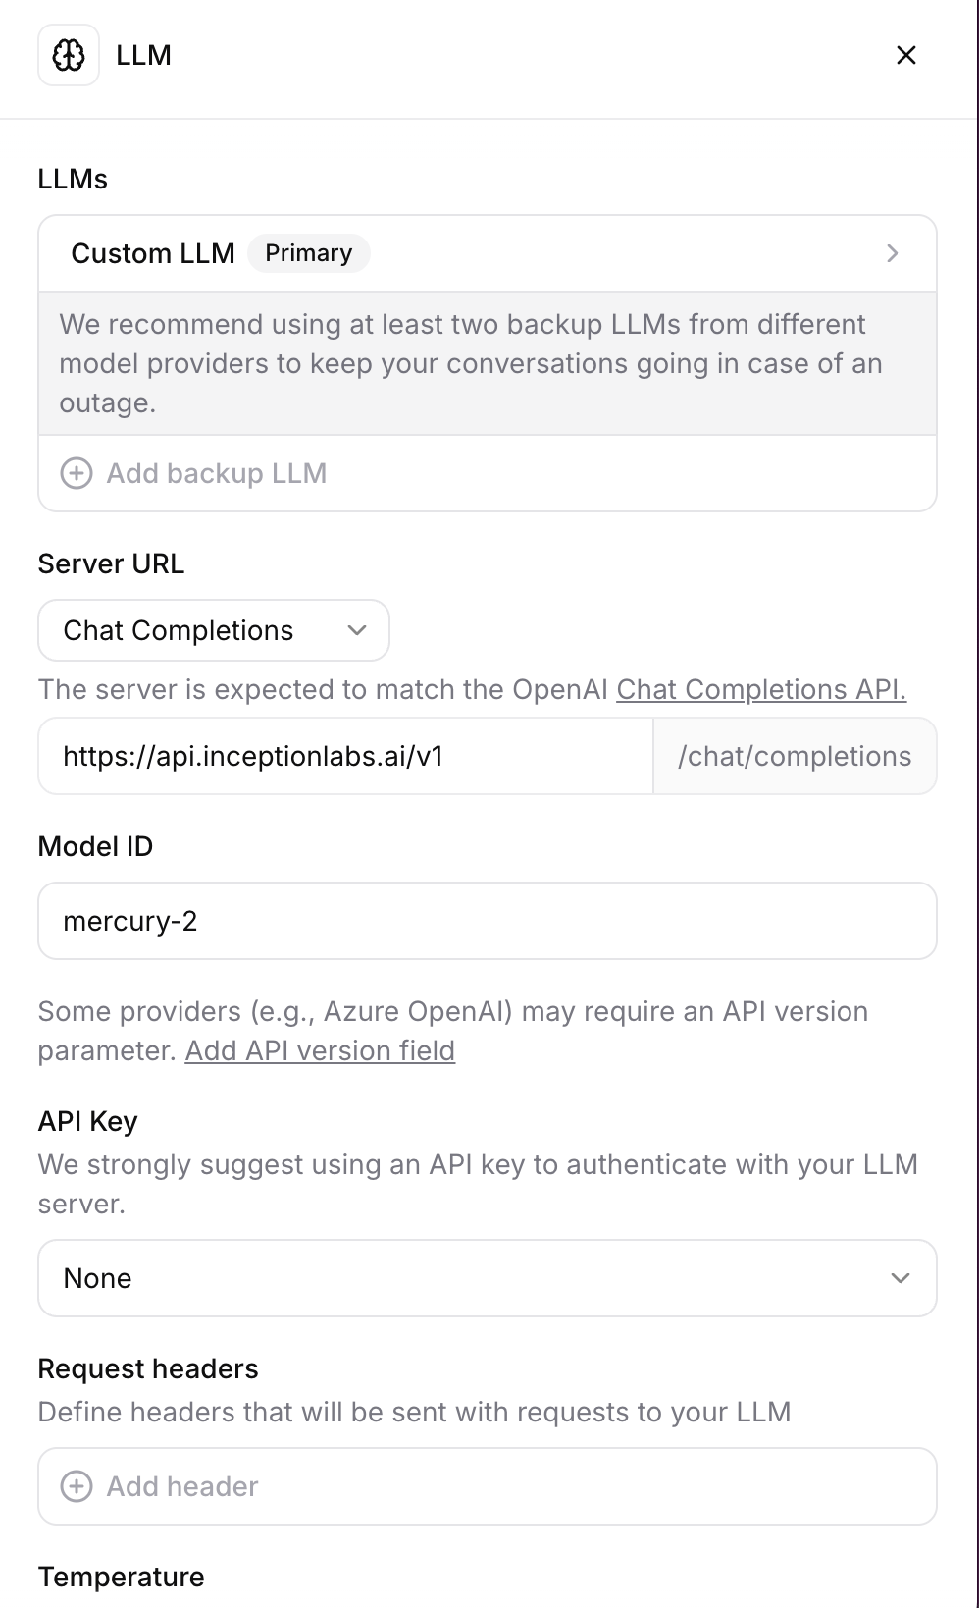Click the plus icon next to Add header

77,1486
